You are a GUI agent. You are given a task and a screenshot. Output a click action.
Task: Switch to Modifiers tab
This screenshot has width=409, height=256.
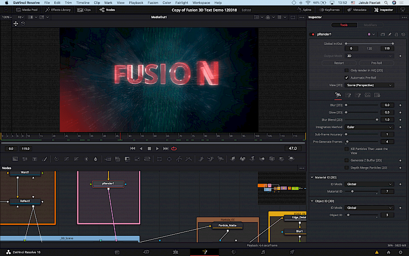370,25
